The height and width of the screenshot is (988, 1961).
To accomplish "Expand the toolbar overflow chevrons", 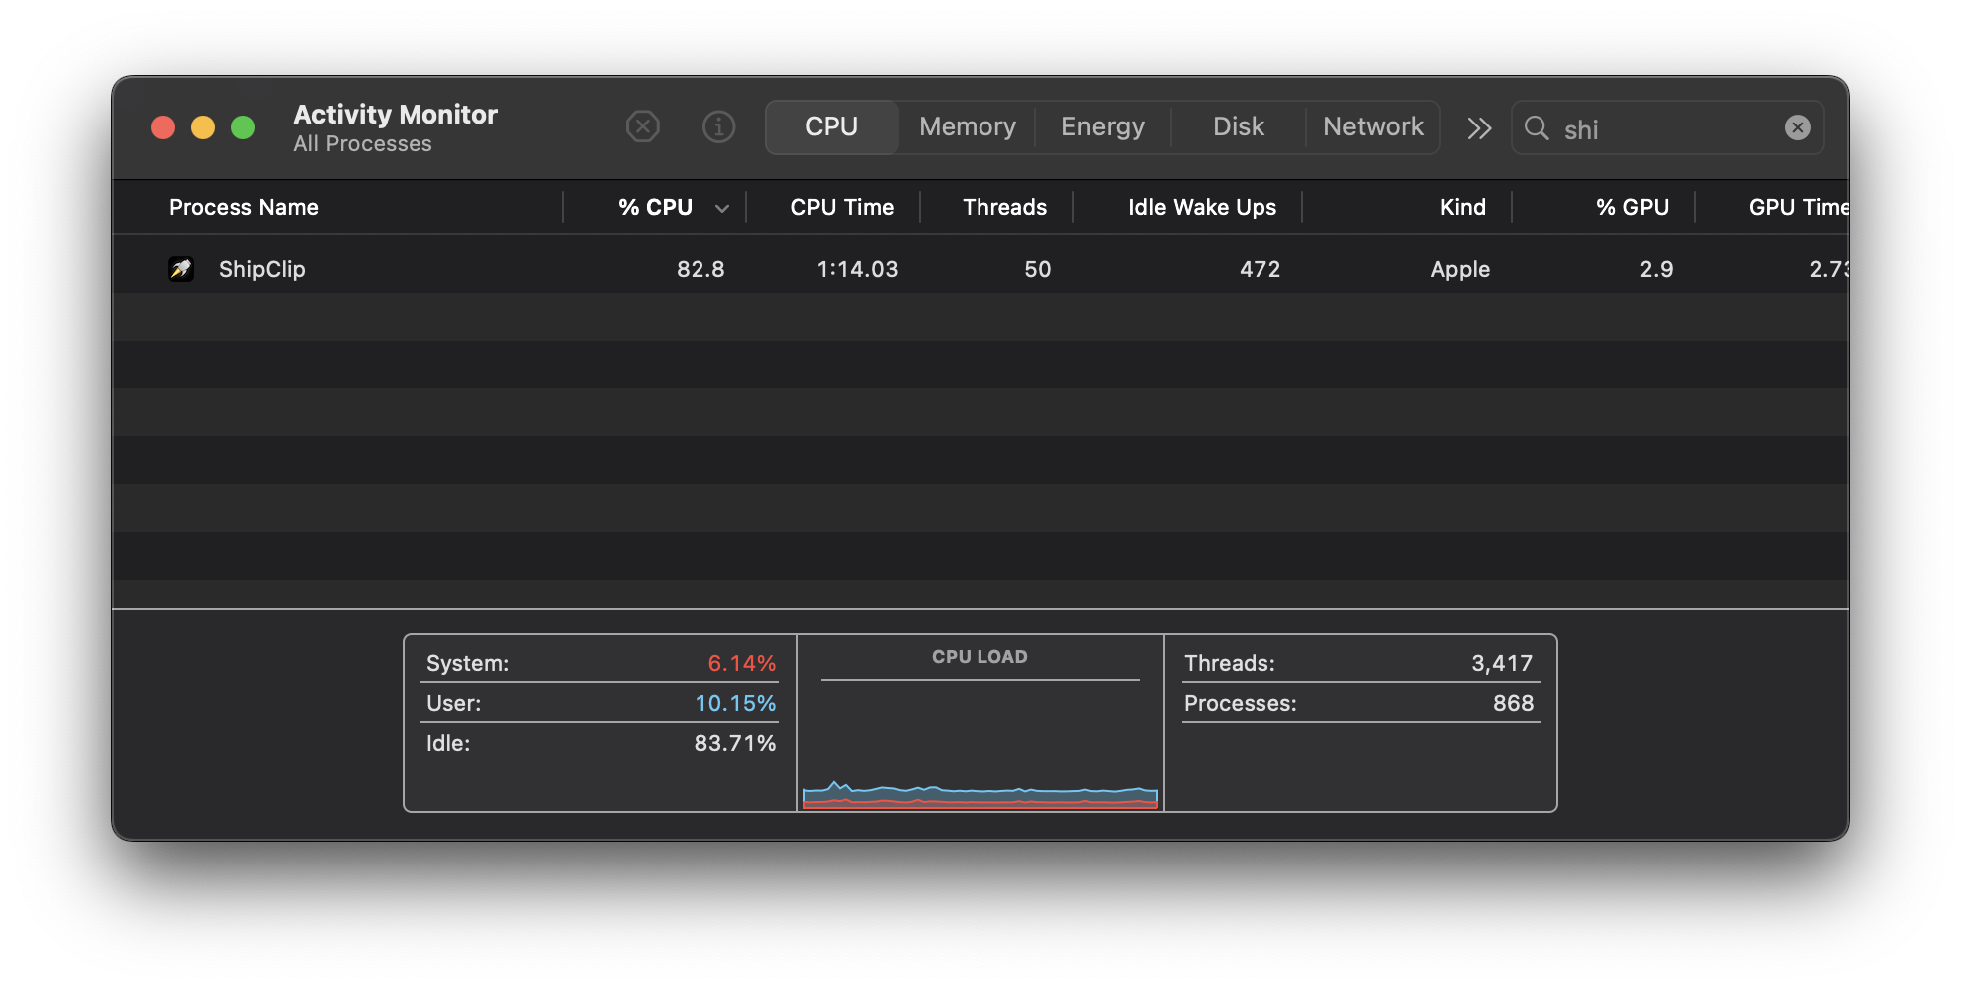I will (1479, 128).
